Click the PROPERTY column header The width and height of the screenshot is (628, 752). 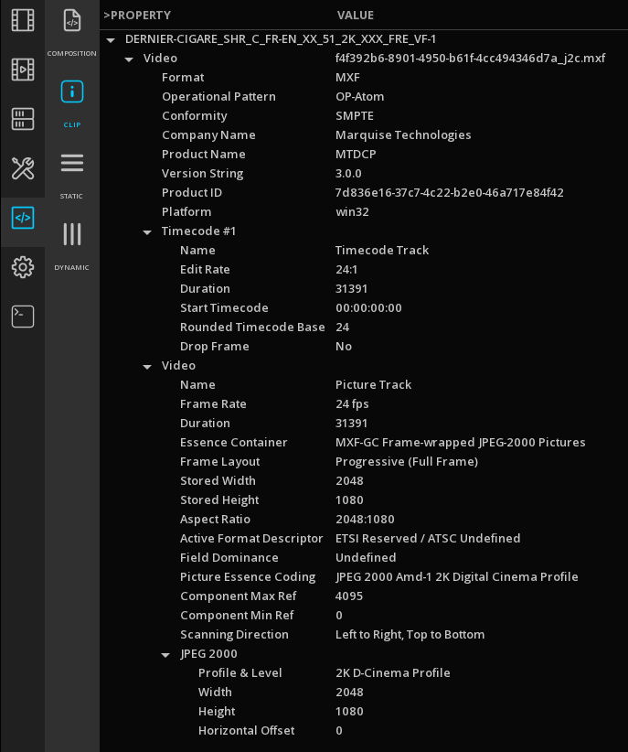tap(137, 16)
